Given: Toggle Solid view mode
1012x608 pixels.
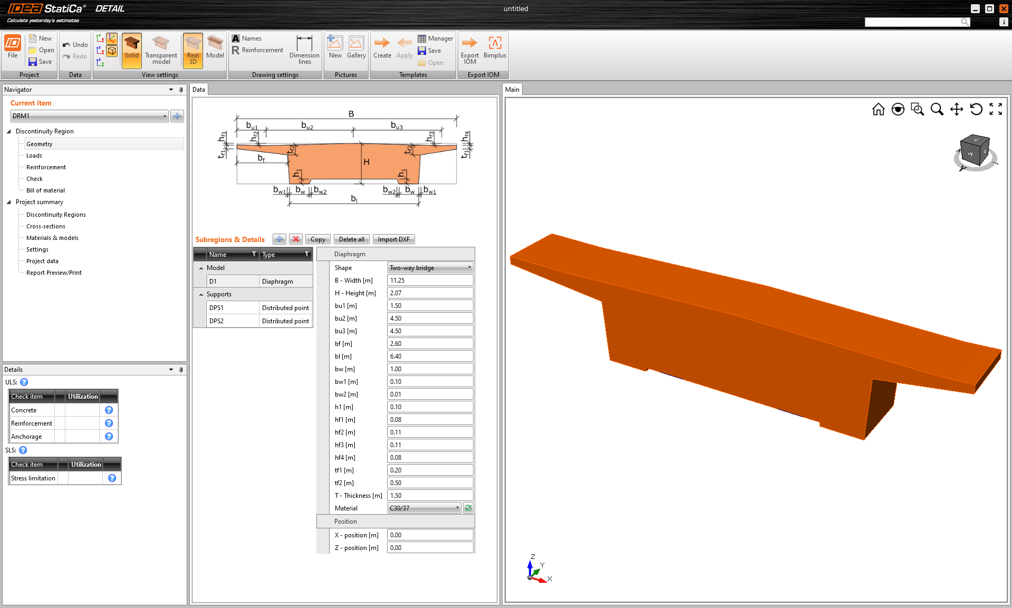Looking at the screenshot, I should (131, 50).
